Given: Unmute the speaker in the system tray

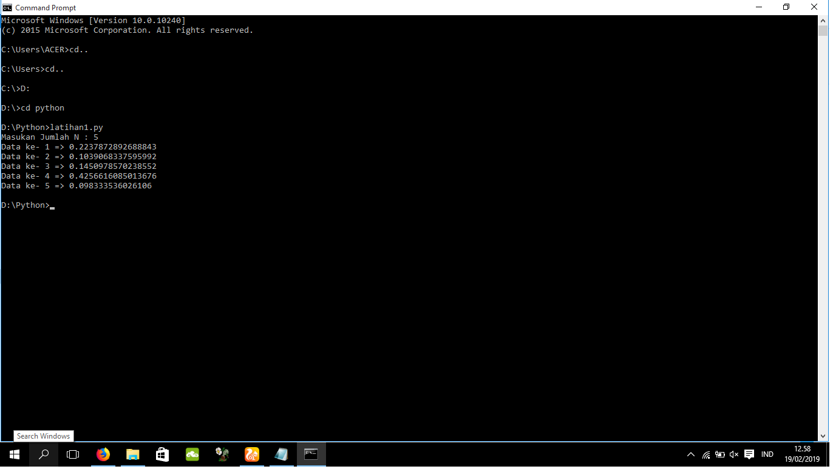Looking at the screenshot, I should (734, 454).
